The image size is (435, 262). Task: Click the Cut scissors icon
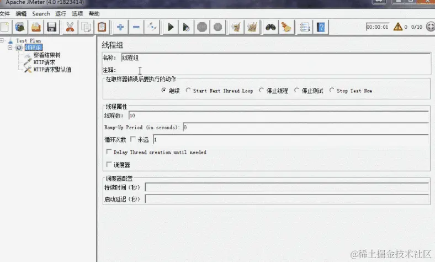click(70, 27)
